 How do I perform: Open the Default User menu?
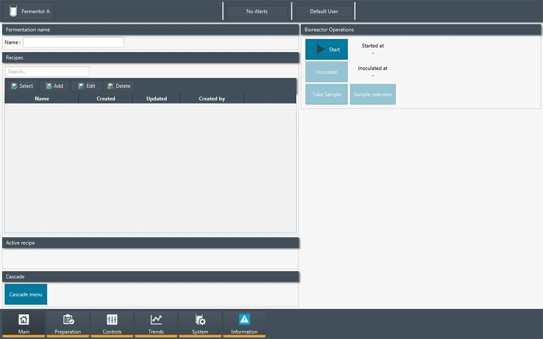(324, 11)
